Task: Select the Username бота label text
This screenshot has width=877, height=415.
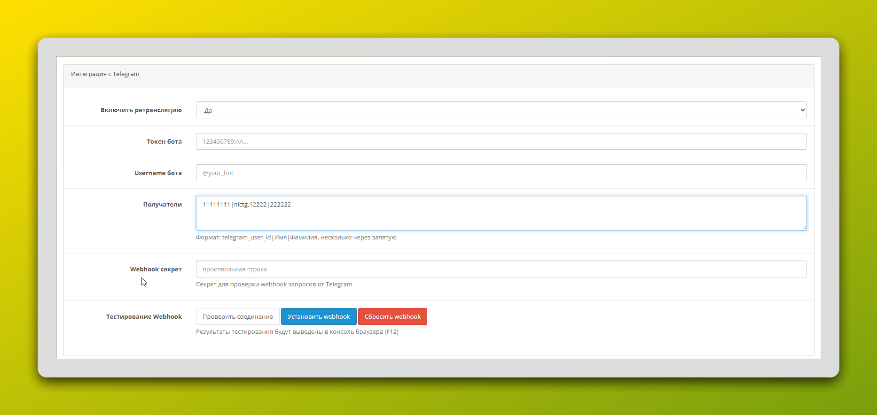Action: [158, 173]
